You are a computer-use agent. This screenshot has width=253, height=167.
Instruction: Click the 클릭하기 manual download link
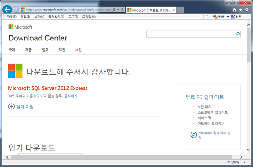[x=71, y=96]
